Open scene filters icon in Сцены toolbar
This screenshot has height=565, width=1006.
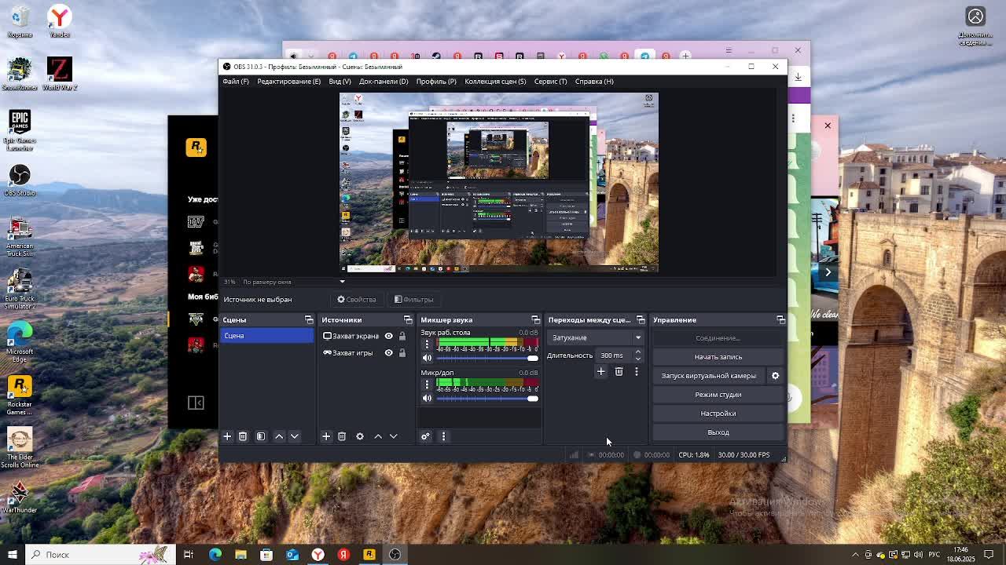point(261,436)
